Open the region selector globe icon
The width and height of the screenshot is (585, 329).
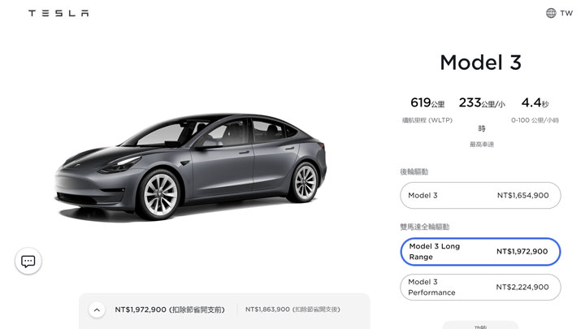[551, 13]
